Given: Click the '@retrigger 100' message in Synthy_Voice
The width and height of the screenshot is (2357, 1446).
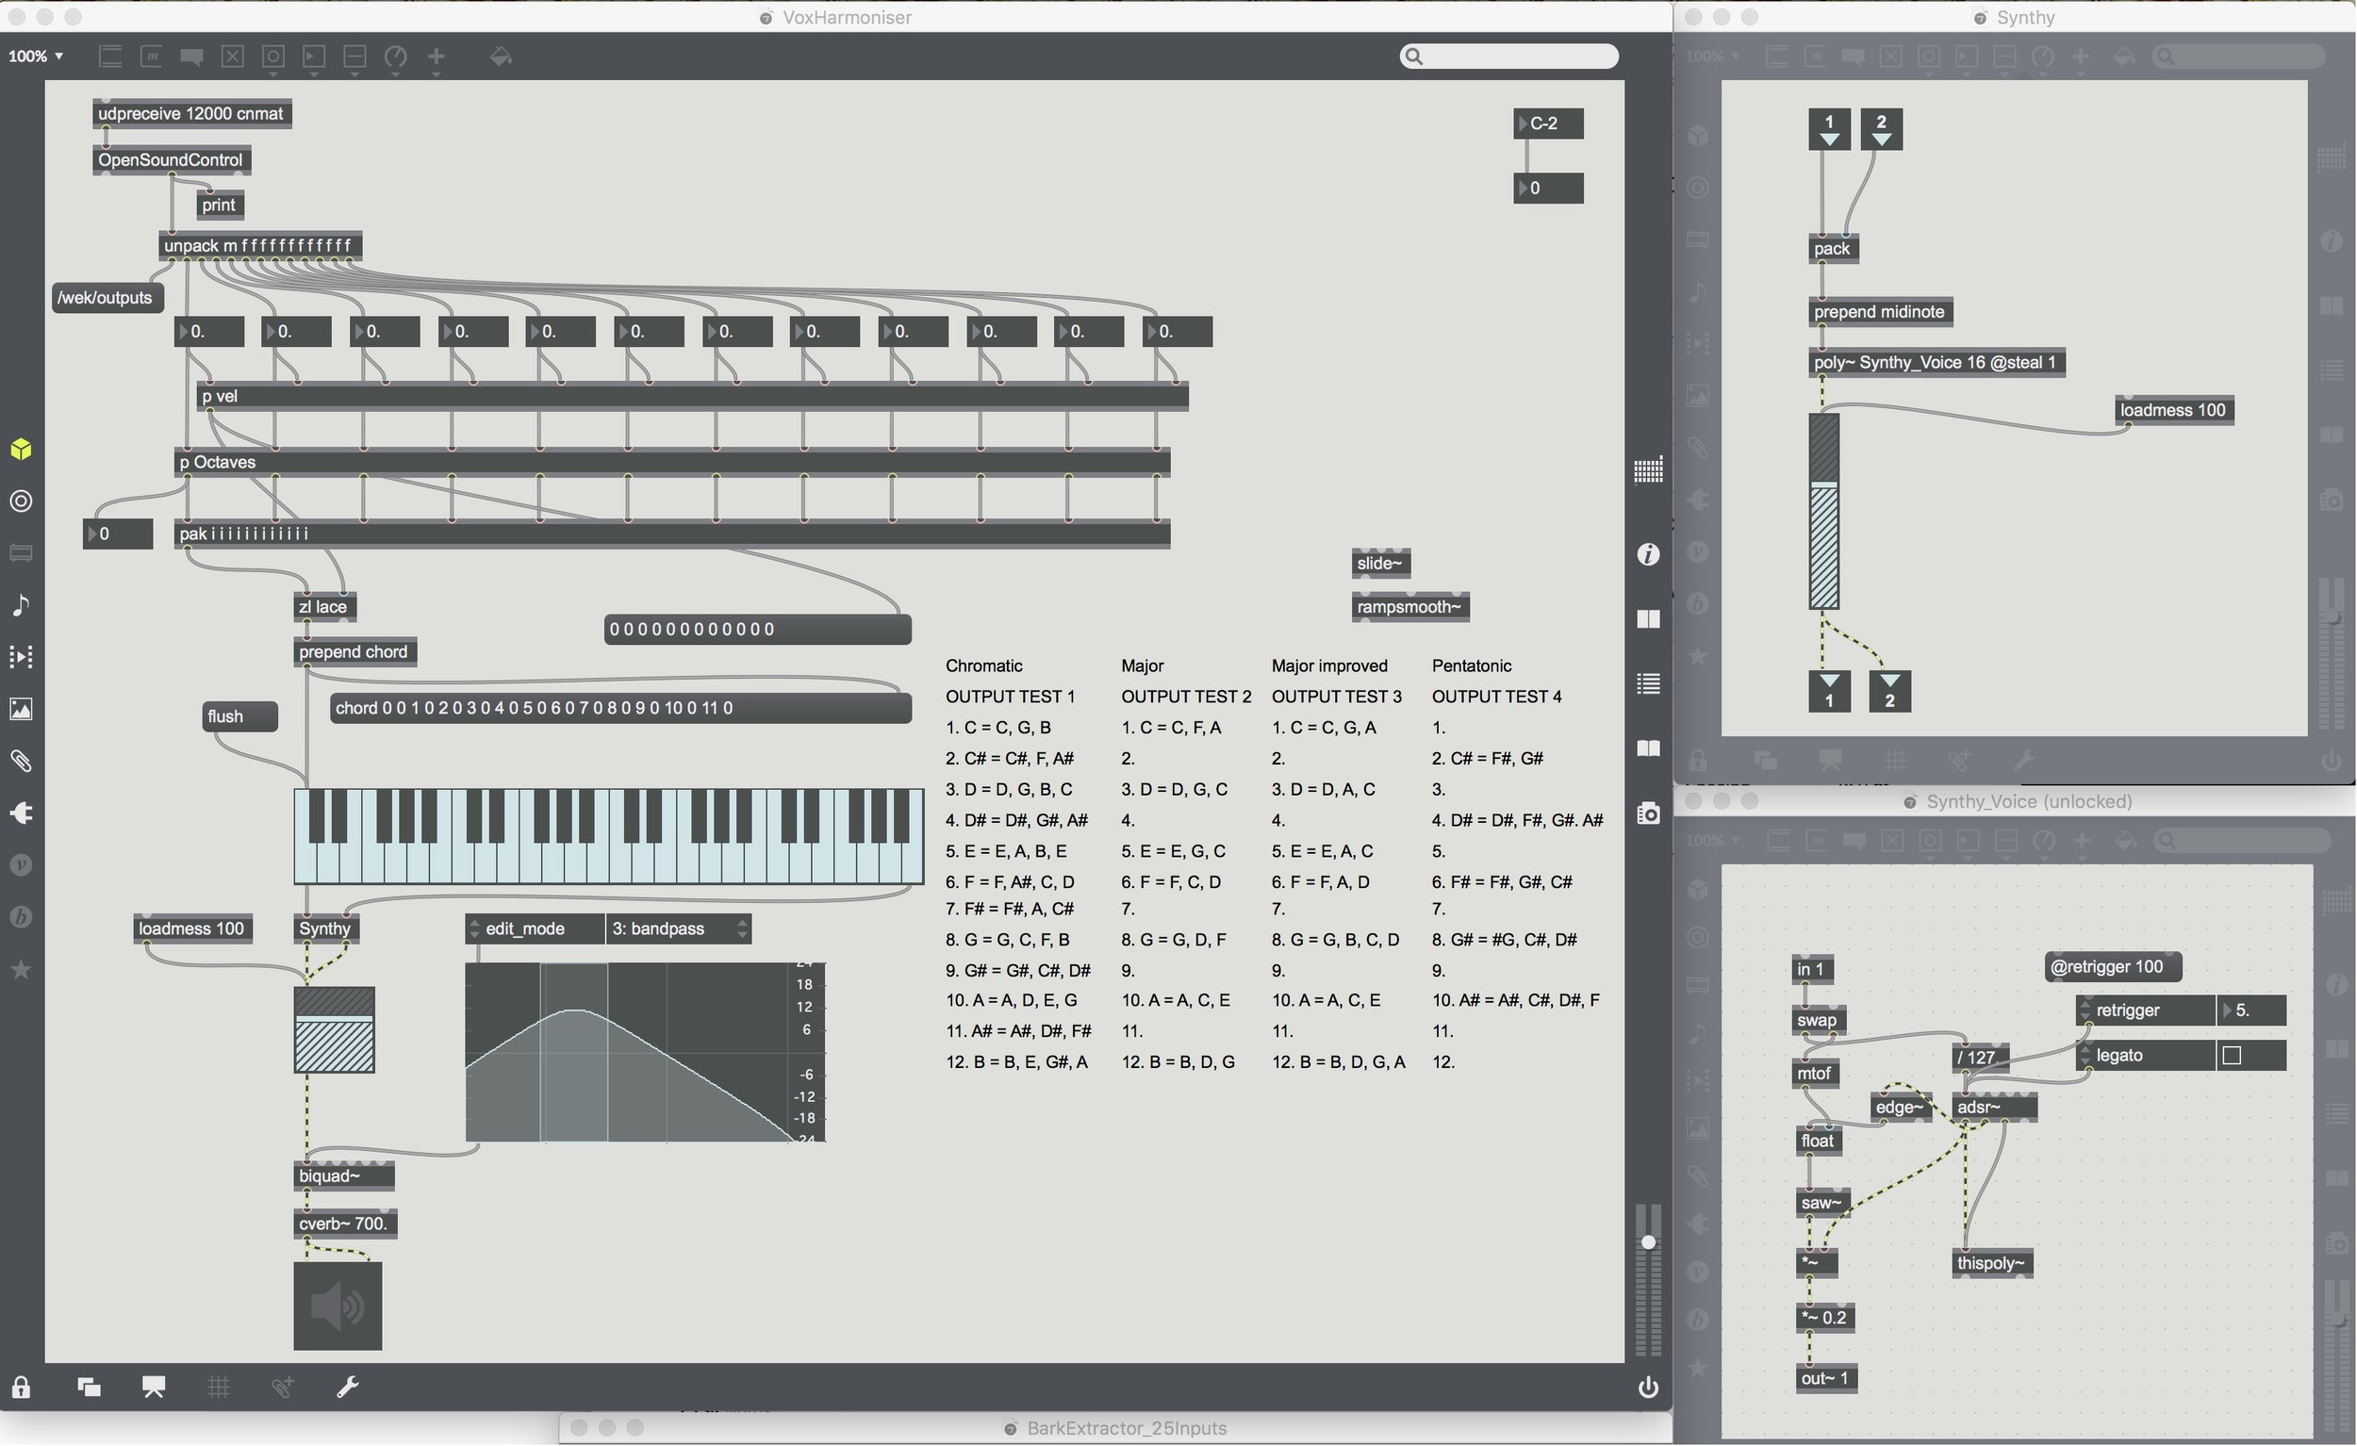Looking at the screenshot, I should (x=2112, y=967).
